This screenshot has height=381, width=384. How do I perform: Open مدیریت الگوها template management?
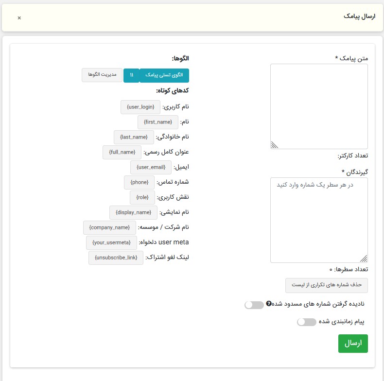coord(102,75)
